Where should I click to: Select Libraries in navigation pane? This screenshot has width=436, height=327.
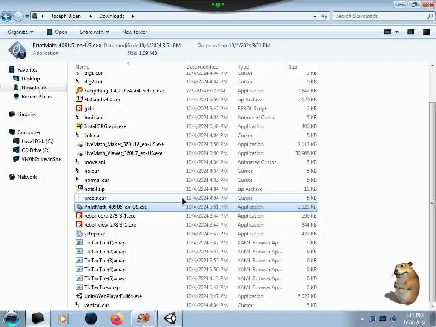click(27, 114)
